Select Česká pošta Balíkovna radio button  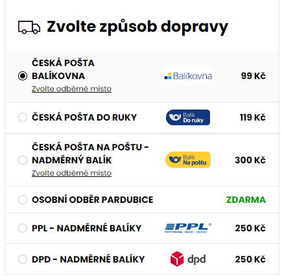(x=23, y=76)
